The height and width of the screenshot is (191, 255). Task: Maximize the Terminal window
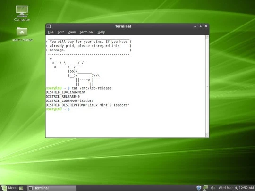click(201, 26)
